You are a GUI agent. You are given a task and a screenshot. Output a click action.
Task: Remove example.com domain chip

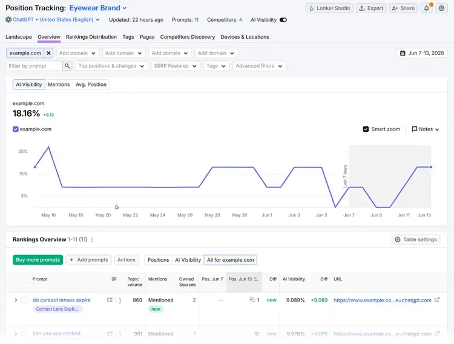click(48, 53)
